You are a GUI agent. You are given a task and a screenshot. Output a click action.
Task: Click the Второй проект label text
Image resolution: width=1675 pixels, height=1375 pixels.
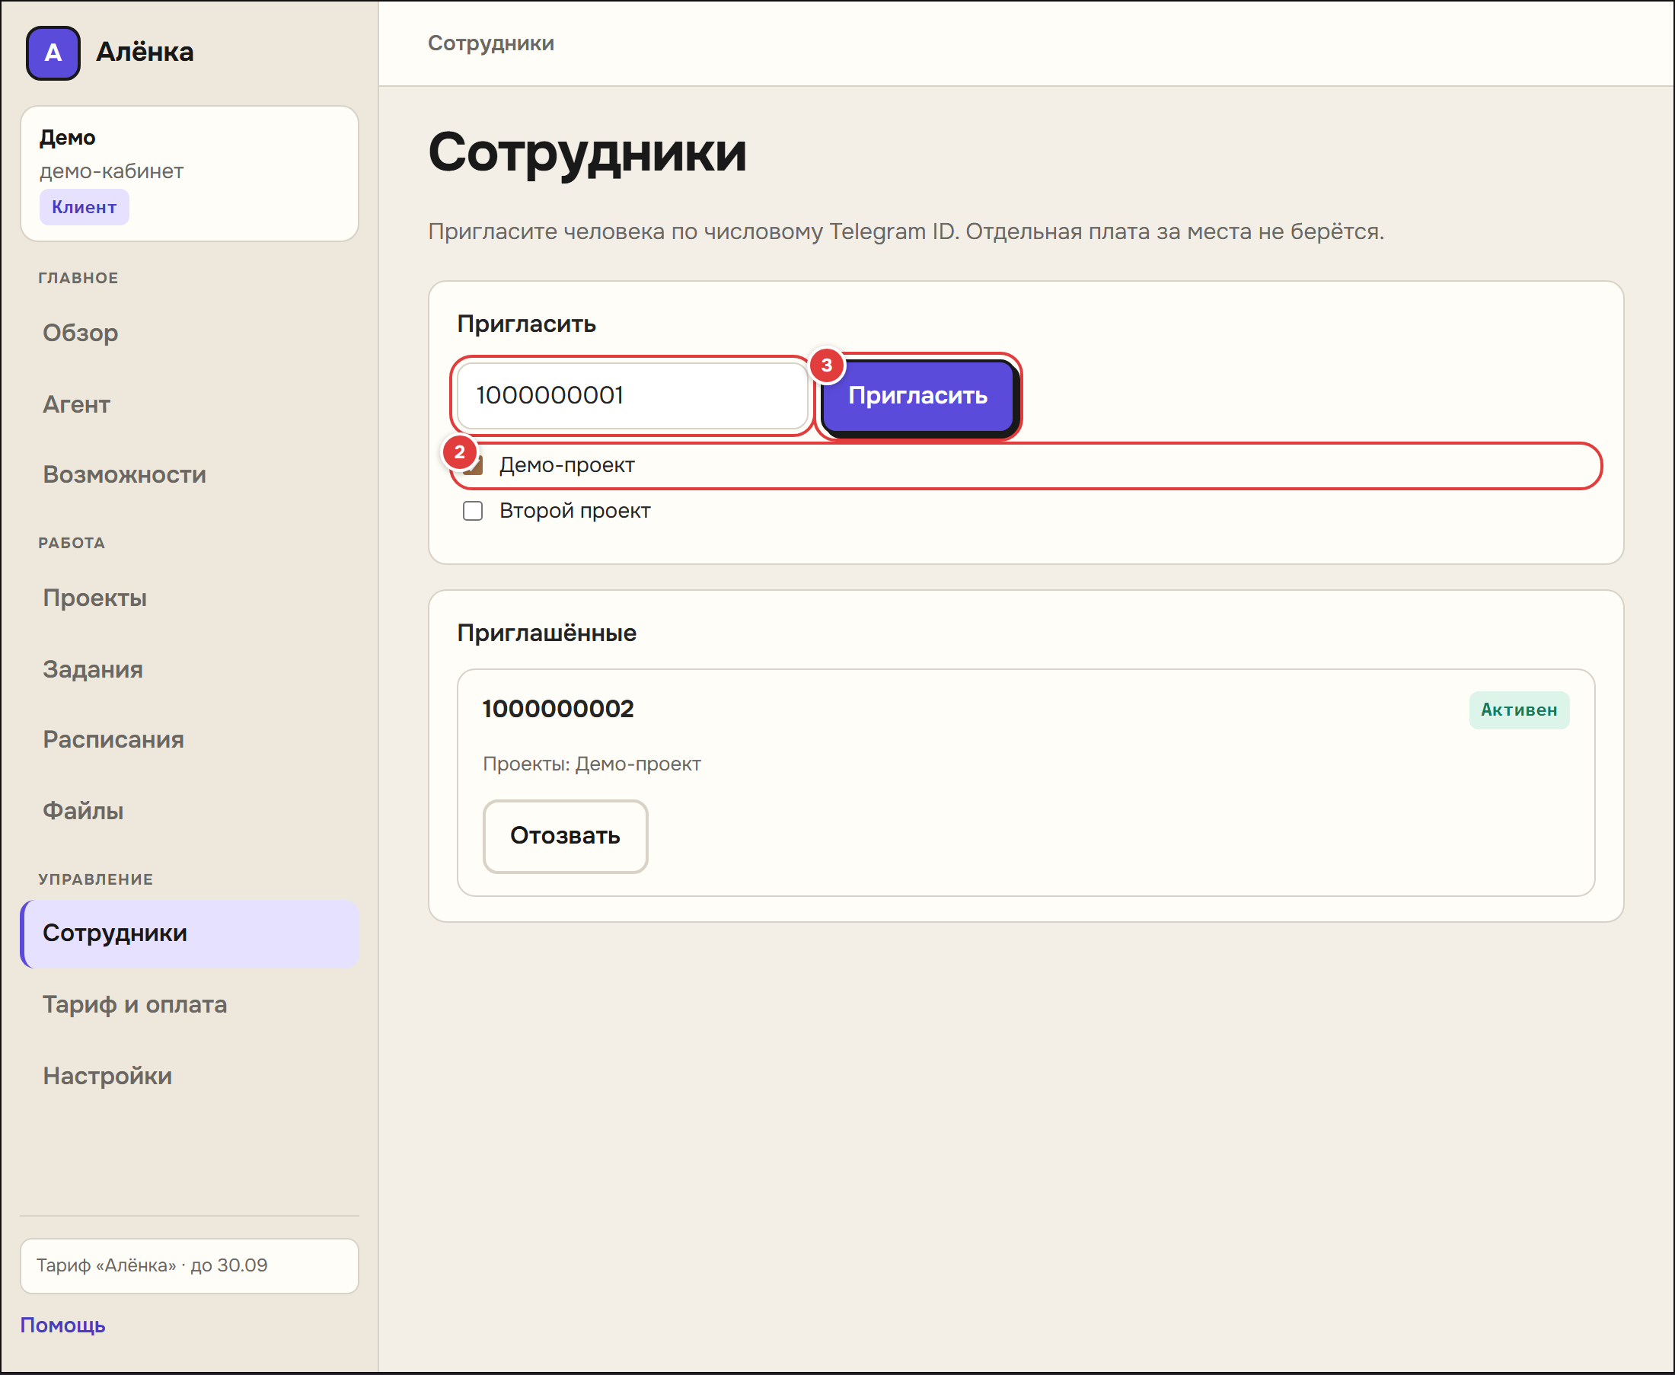tap(575, 511)
